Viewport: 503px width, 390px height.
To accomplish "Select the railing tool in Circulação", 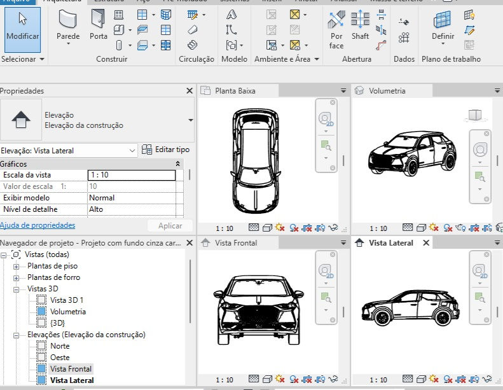I will coord(193,15).
